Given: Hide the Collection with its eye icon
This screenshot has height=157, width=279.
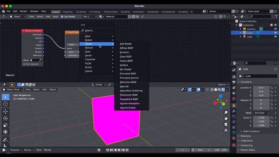Looking at the screenshot, I should (x=276, y=25).
